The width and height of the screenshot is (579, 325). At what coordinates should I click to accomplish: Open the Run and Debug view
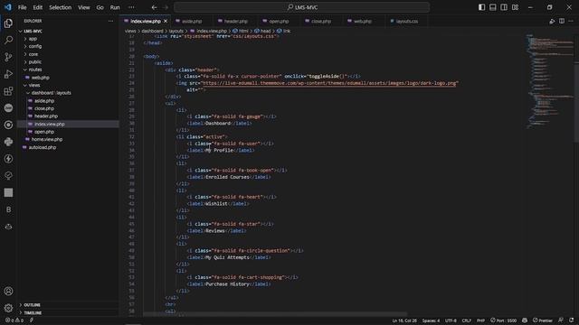point(8,74)
